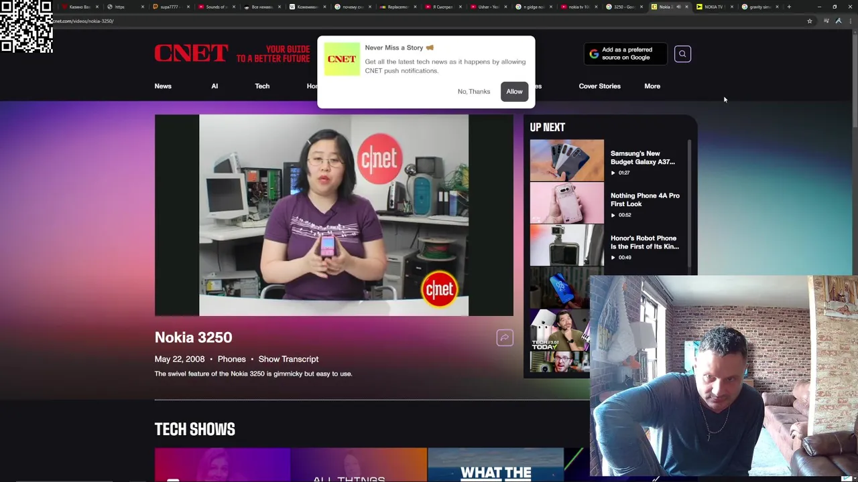Click the 'UP NEXT' heading

pyautogui.click(x=547, y=127)
